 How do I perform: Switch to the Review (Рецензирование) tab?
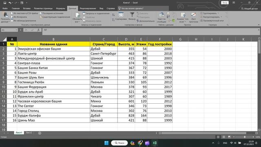(88, 8)
